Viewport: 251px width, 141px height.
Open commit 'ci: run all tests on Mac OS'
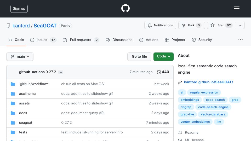(82, 84)
